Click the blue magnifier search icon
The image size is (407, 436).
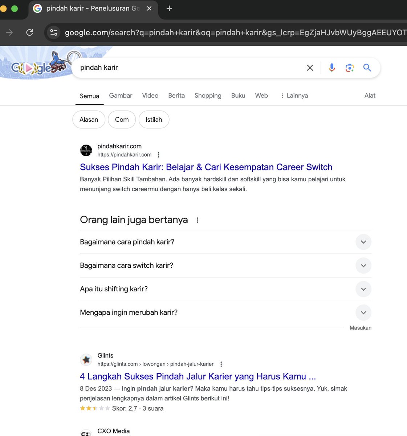[367, 68]
